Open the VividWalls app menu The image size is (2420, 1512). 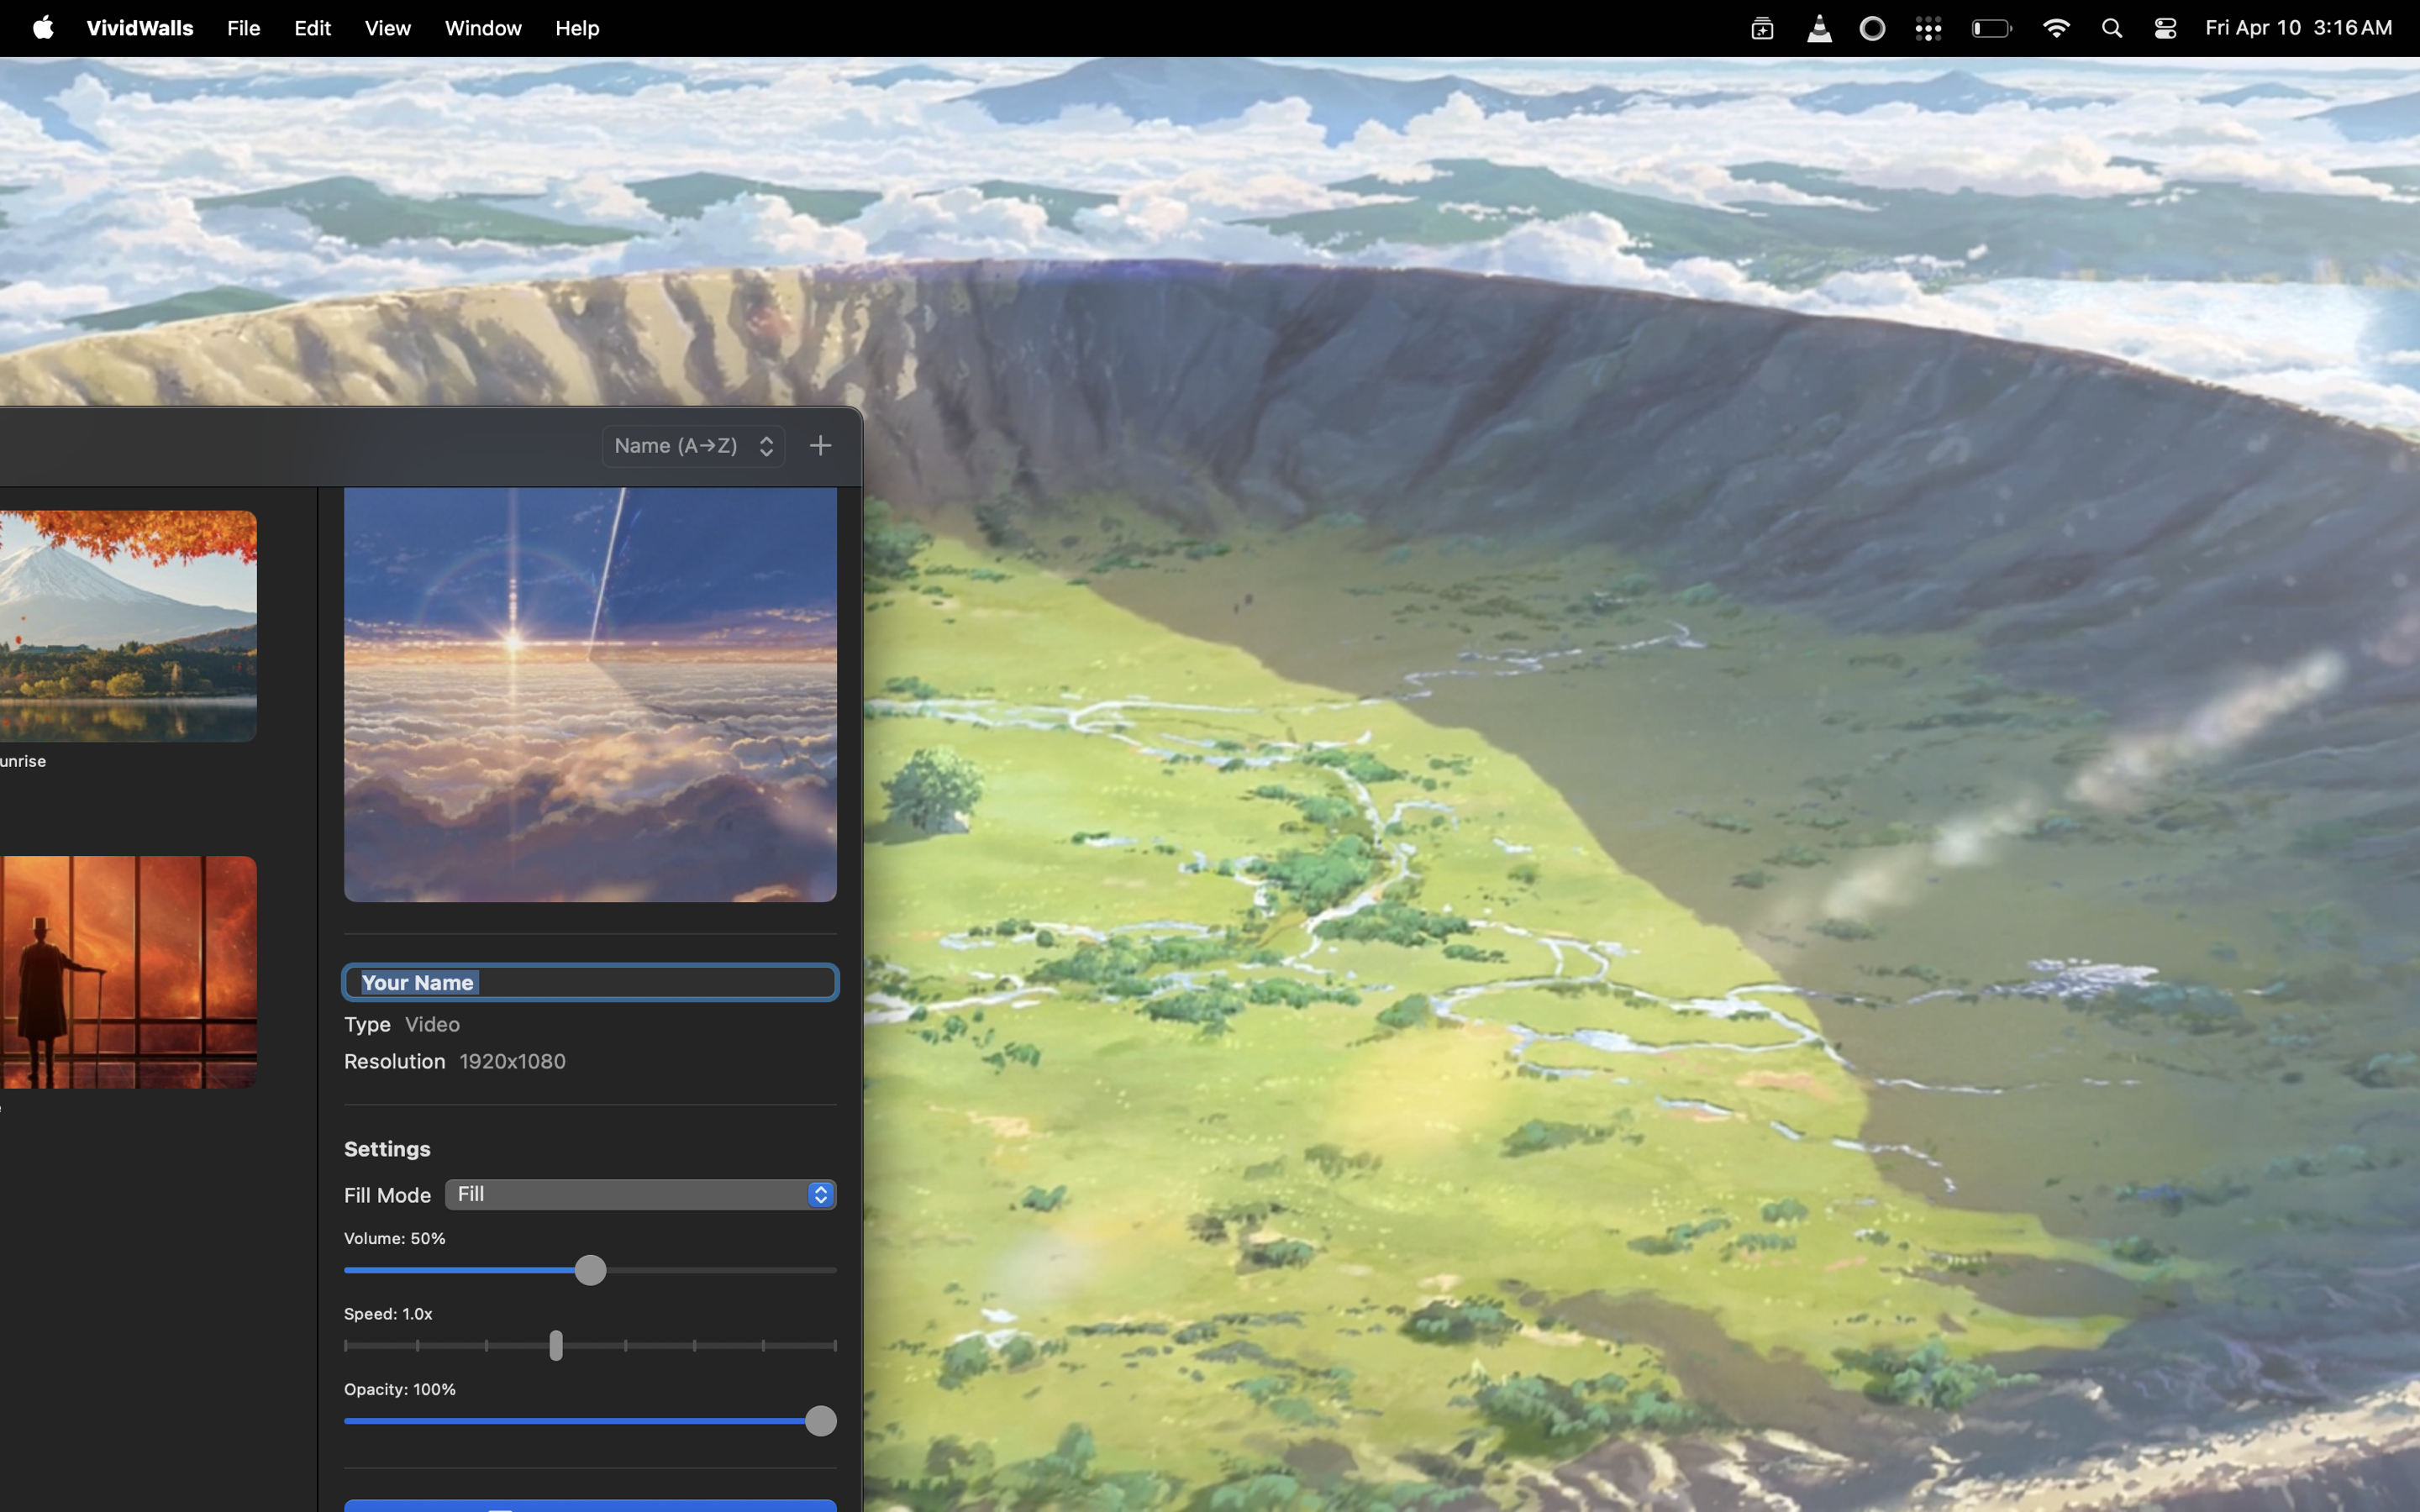pyautogui.click(x=140, y=28)
